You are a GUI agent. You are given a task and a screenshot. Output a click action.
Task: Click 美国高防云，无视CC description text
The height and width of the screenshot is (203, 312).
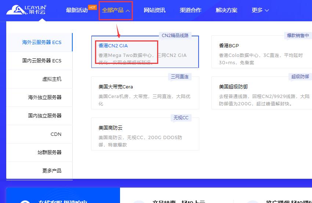[x=140, y=141]
